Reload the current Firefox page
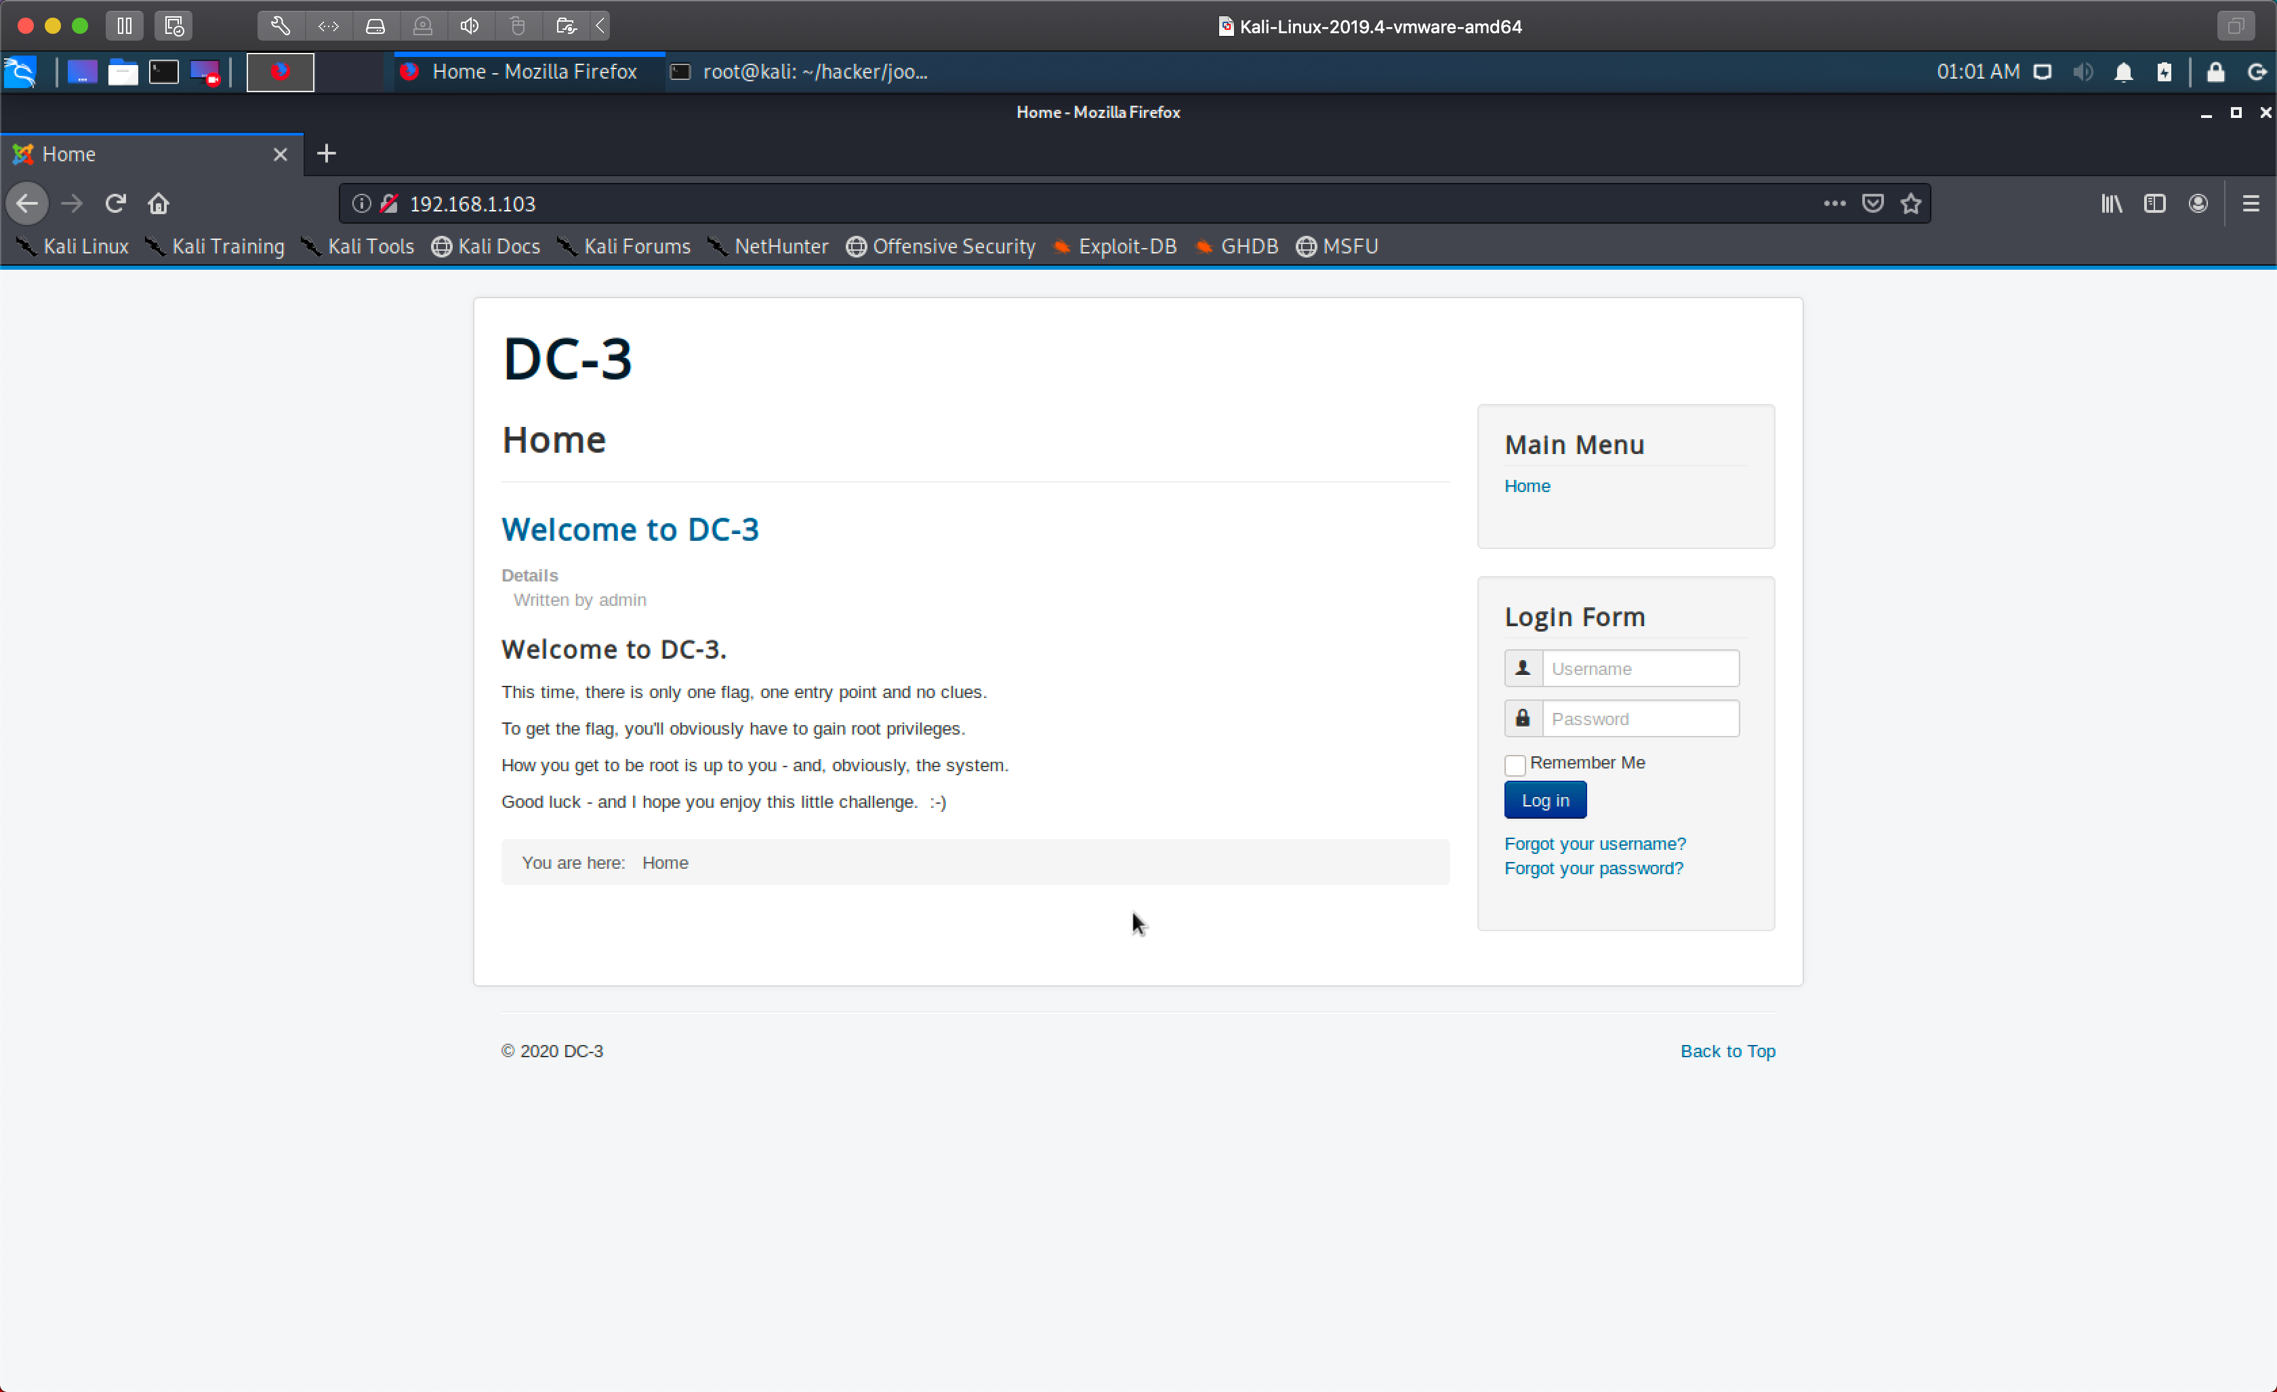This screenshot has width=2277, height=1392. point(115,203)
